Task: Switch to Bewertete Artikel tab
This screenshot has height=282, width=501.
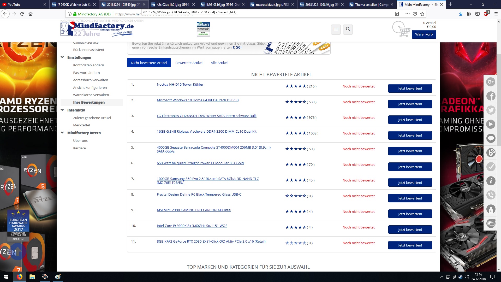Action: point(189,63)
